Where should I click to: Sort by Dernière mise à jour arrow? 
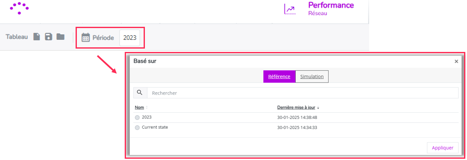pyautogui.click(x=318, y=108)
